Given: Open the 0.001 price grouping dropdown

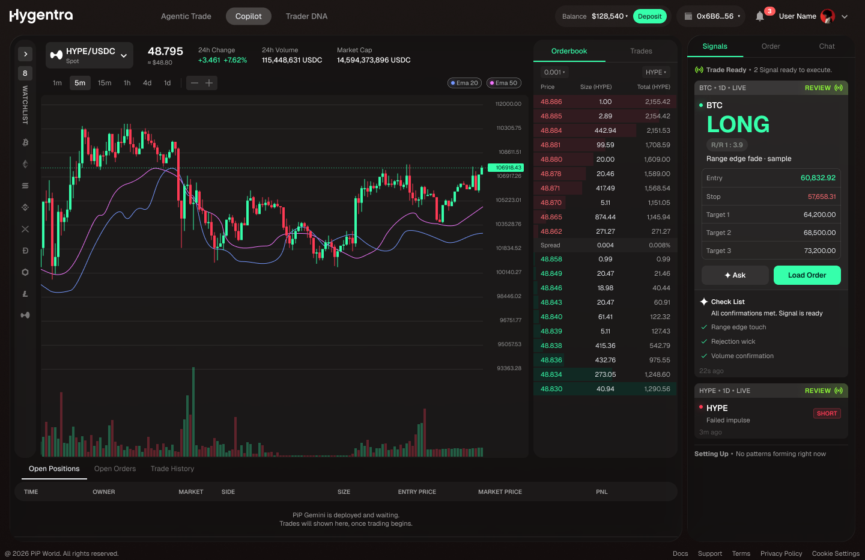Looking at the screenshot, I should pos(554,72).
